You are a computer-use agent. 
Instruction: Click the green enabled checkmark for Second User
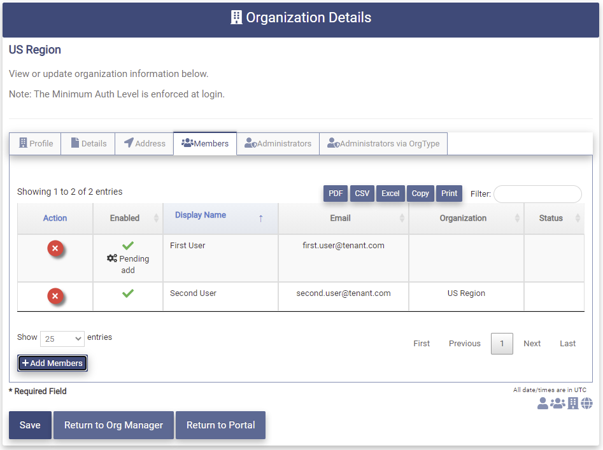pos(128,293)
